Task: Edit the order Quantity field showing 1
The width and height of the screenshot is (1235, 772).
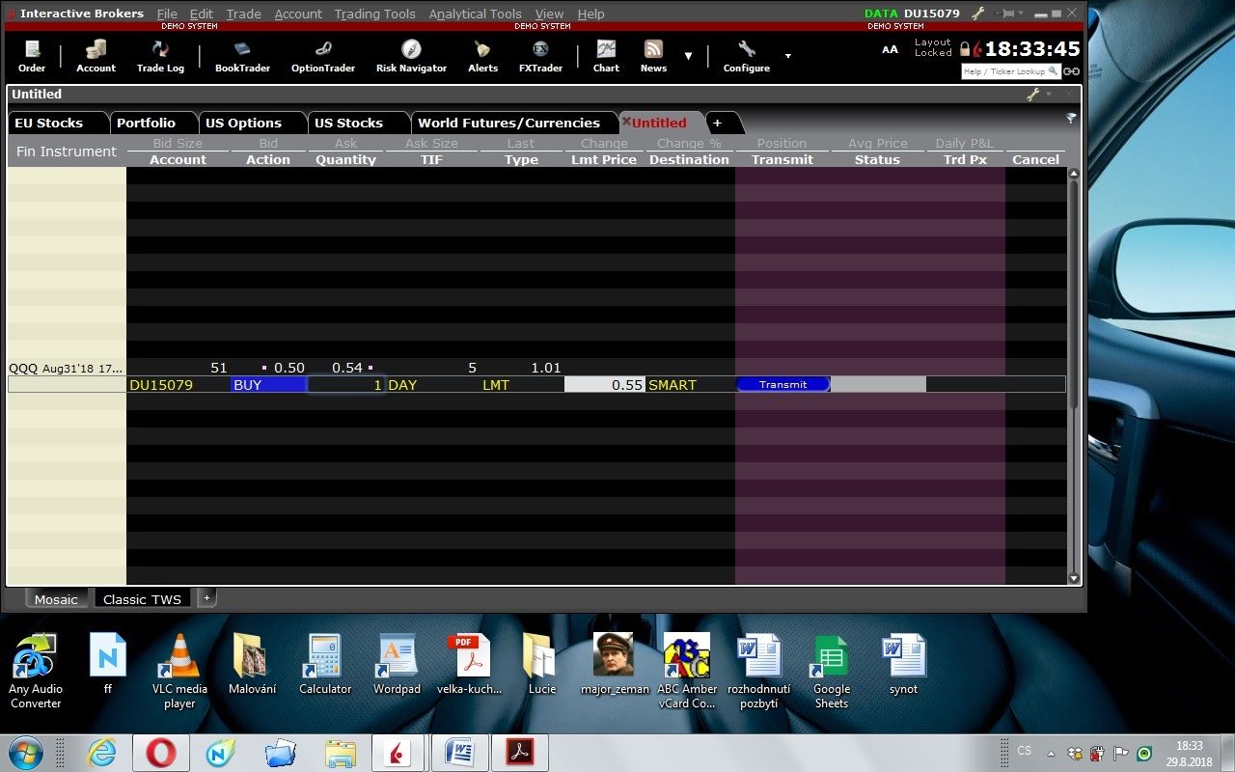Action: 346,384
